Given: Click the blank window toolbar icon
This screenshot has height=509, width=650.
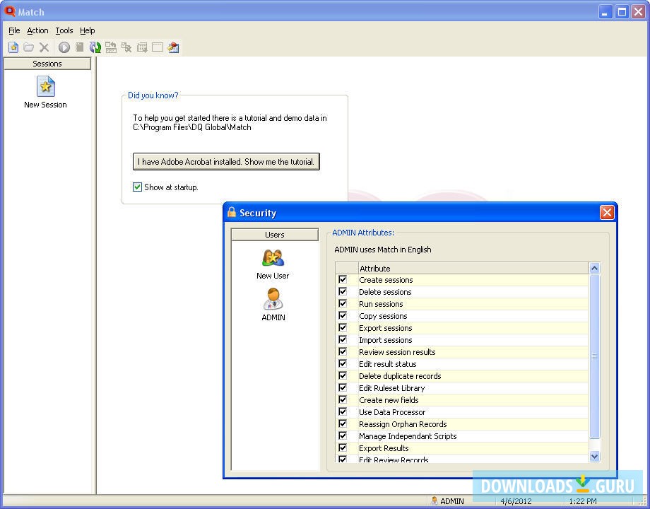Looking at the screenshot, I should pos(158,47).
